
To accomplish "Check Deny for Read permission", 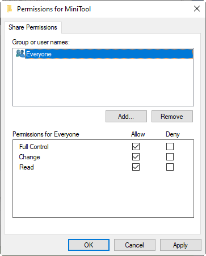I will pos(170,167).
